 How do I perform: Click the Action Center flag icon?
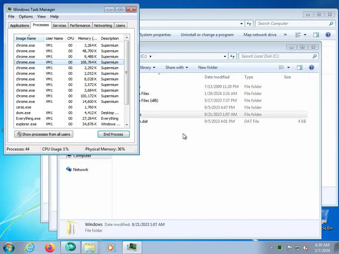[x=289, y=247]
